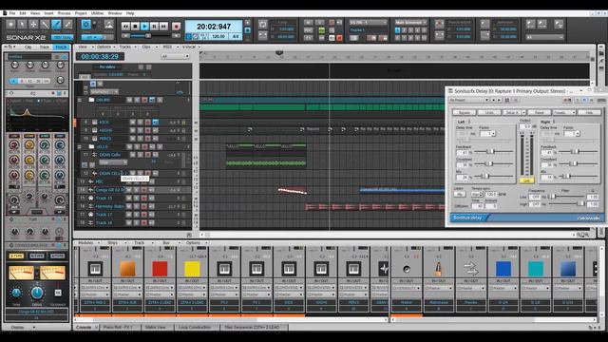Click the KICK track instrument icon
The width and height of the screenshot is (608, 342).
point(95,123)
